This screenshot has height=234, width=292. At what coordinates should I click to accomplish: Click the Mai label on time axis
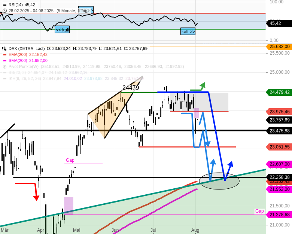point(76,230)
